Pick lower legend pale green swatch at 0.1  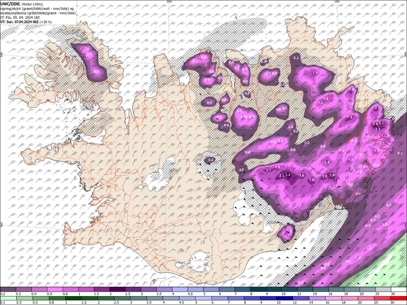coord(9,298)
